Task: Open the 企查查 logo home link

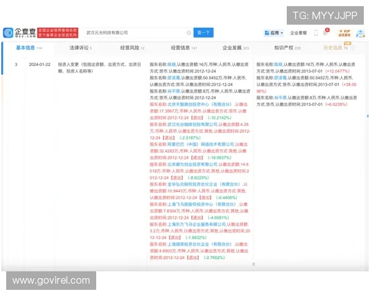Action: (19, 33)
